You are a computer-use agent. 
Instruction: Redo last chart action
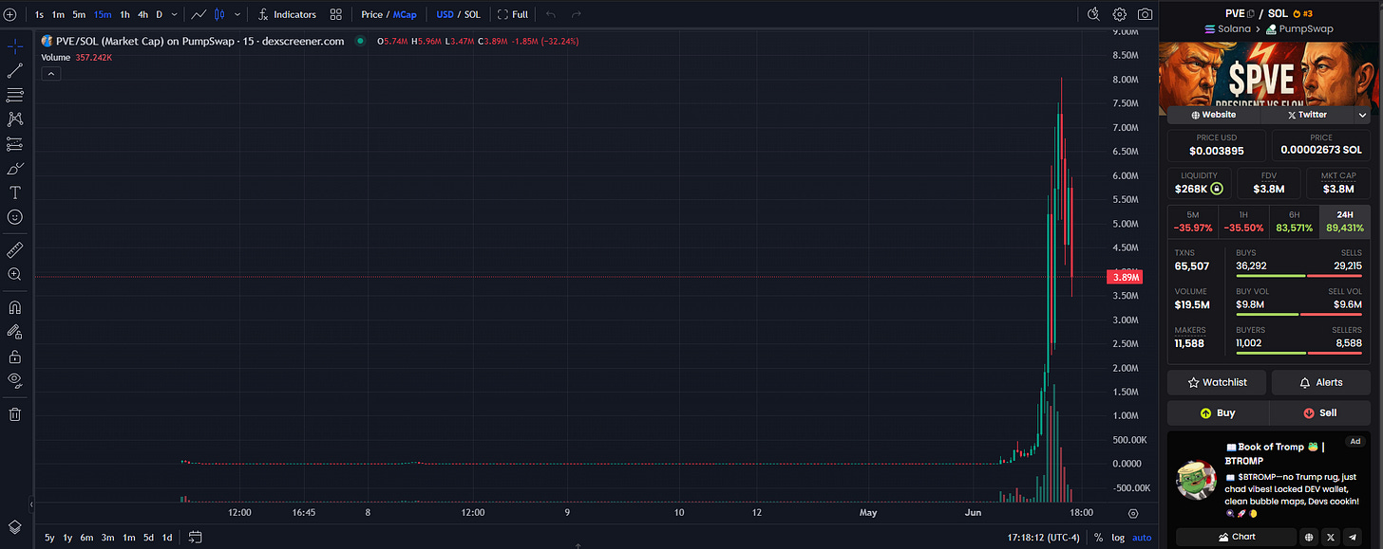[x=576, y=14]
